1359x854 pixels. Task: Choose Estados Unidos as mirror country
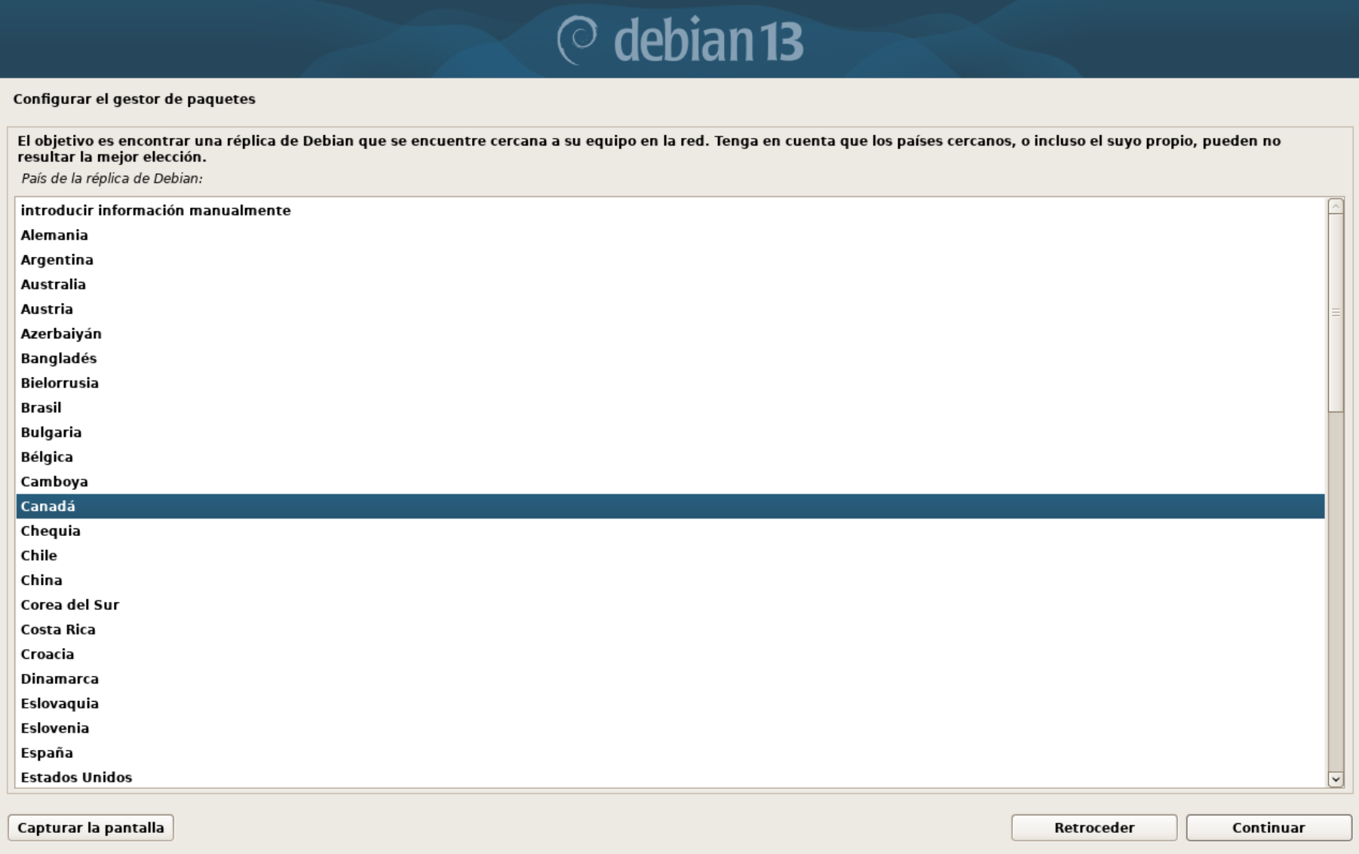pyautogui.click(x=670, y=777)
